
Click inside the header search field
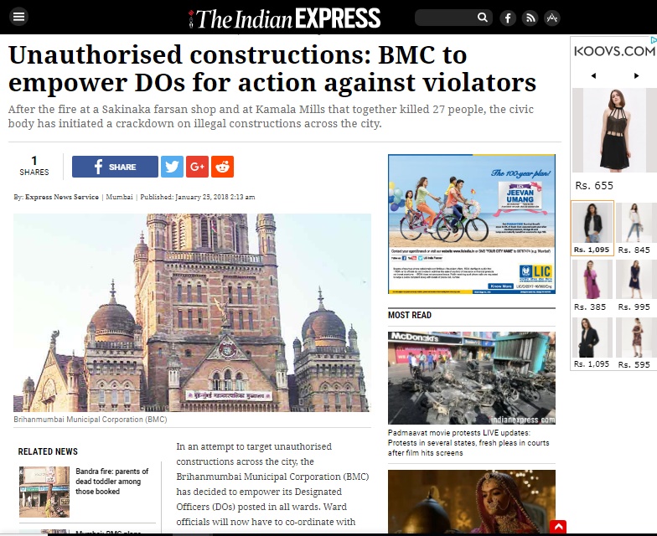click(x=446, y=18)
